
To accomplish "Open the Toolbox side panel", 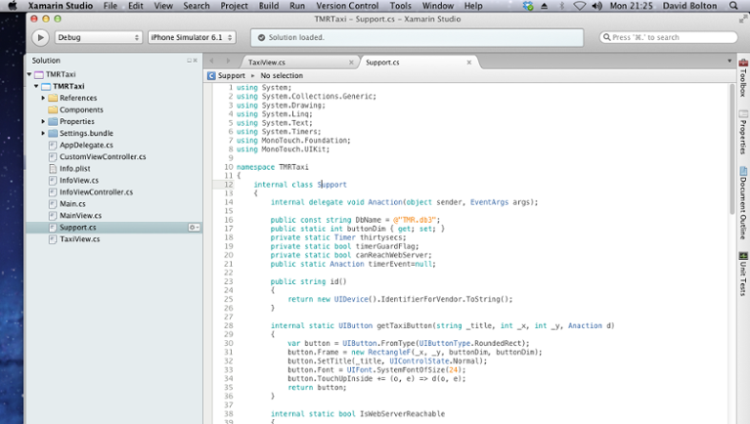I will tap(743, 77).
